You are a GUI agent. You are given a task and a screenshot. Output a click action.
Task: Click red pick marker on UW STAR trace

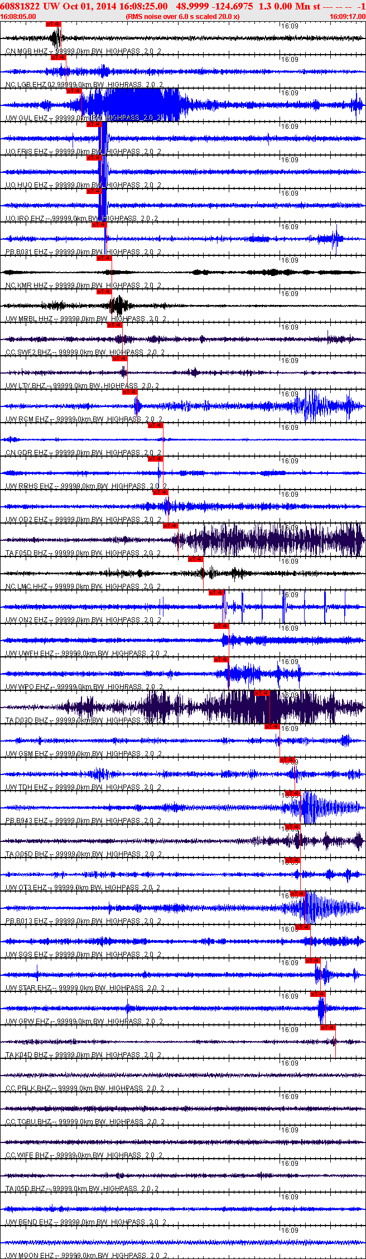(x=312, y=961)
